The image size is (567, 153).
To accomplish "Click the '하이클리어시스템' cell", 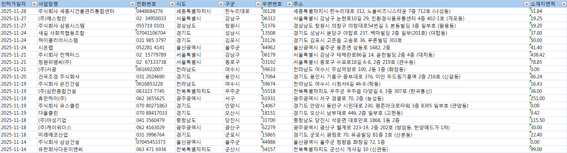I will tap(86, 40).
